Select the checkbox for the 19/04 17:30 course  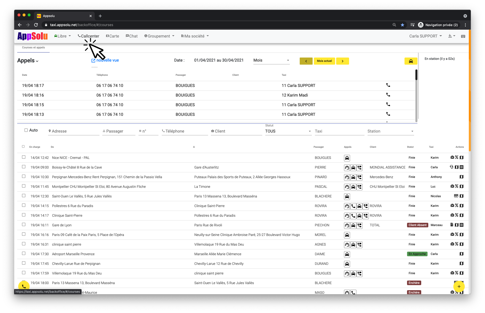(x=24, y=253)
